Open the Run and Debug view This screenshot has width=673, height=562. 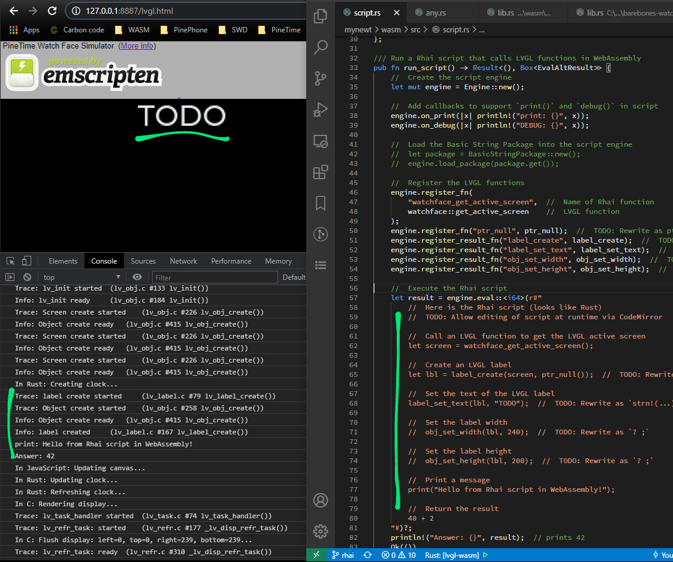pyautogui.click(x=321, y=110)
